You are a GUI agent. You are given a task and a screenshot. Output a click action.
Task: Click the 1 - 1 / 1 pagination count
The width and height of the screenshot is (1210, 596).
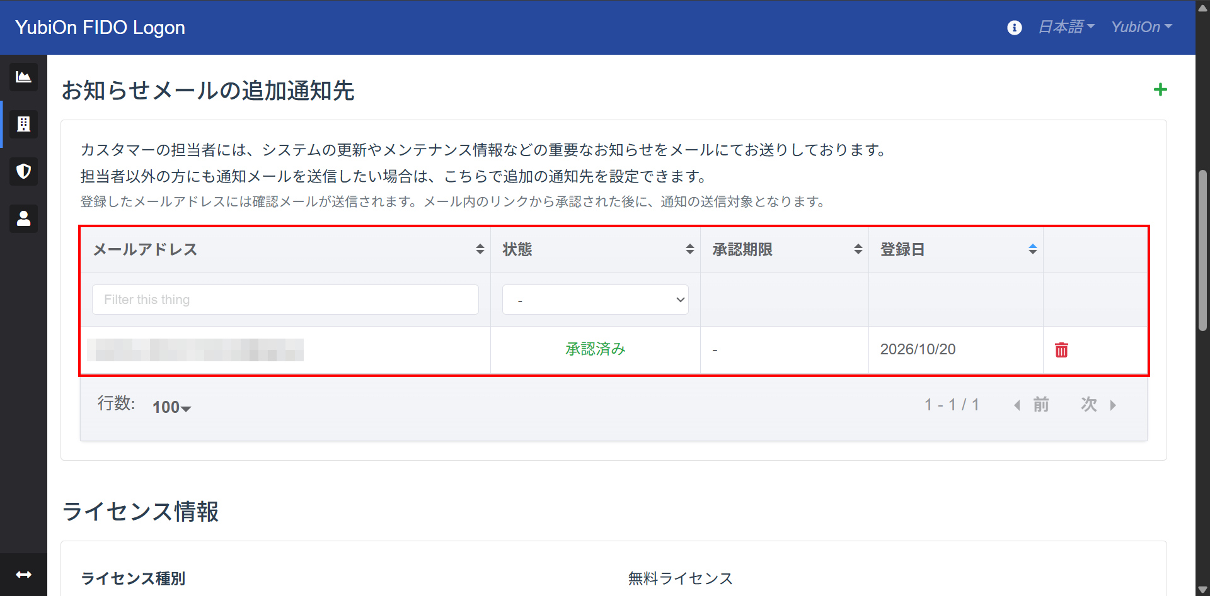click(x=952, y=405)
